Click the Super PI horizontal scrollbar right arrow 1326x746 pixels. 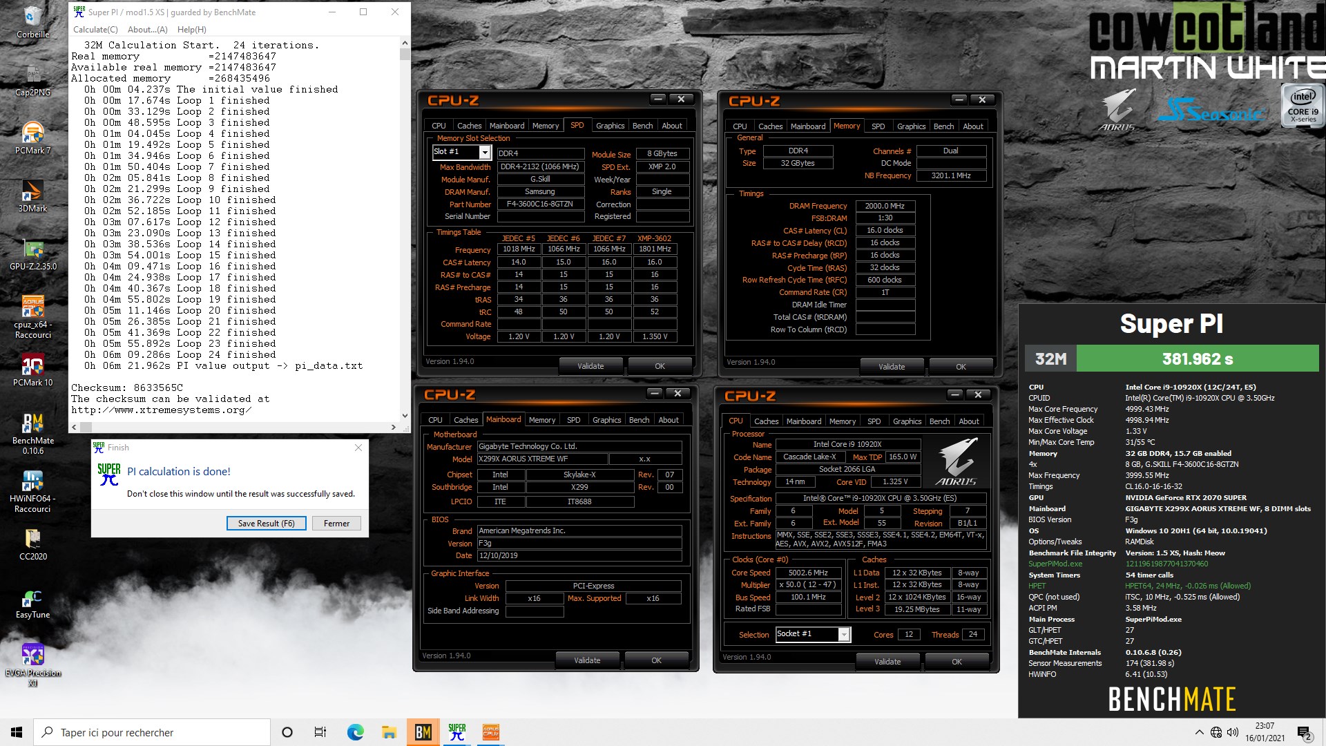coord(394,428)
